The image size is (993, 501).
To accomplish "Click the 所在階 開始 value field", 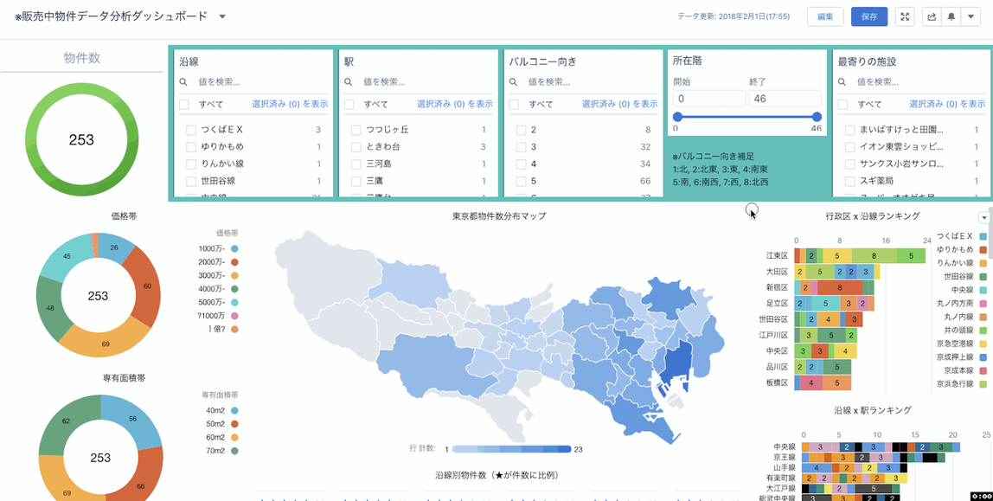I will tap(709, 99).
